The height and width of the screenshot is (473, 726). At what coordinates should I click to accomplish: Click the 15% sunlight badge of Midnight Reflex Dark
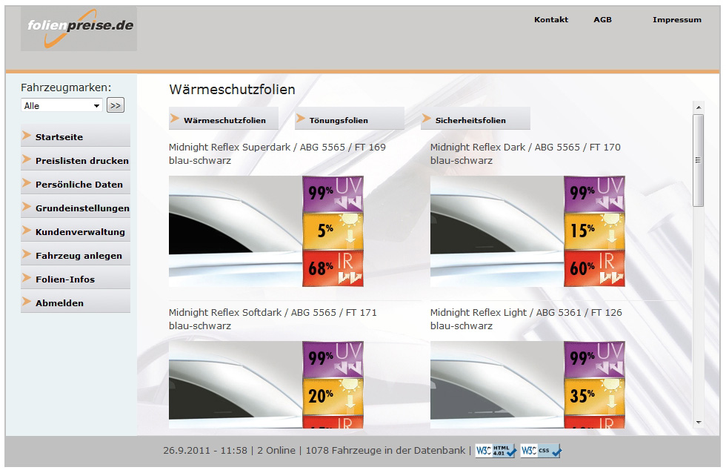(594, 231)
